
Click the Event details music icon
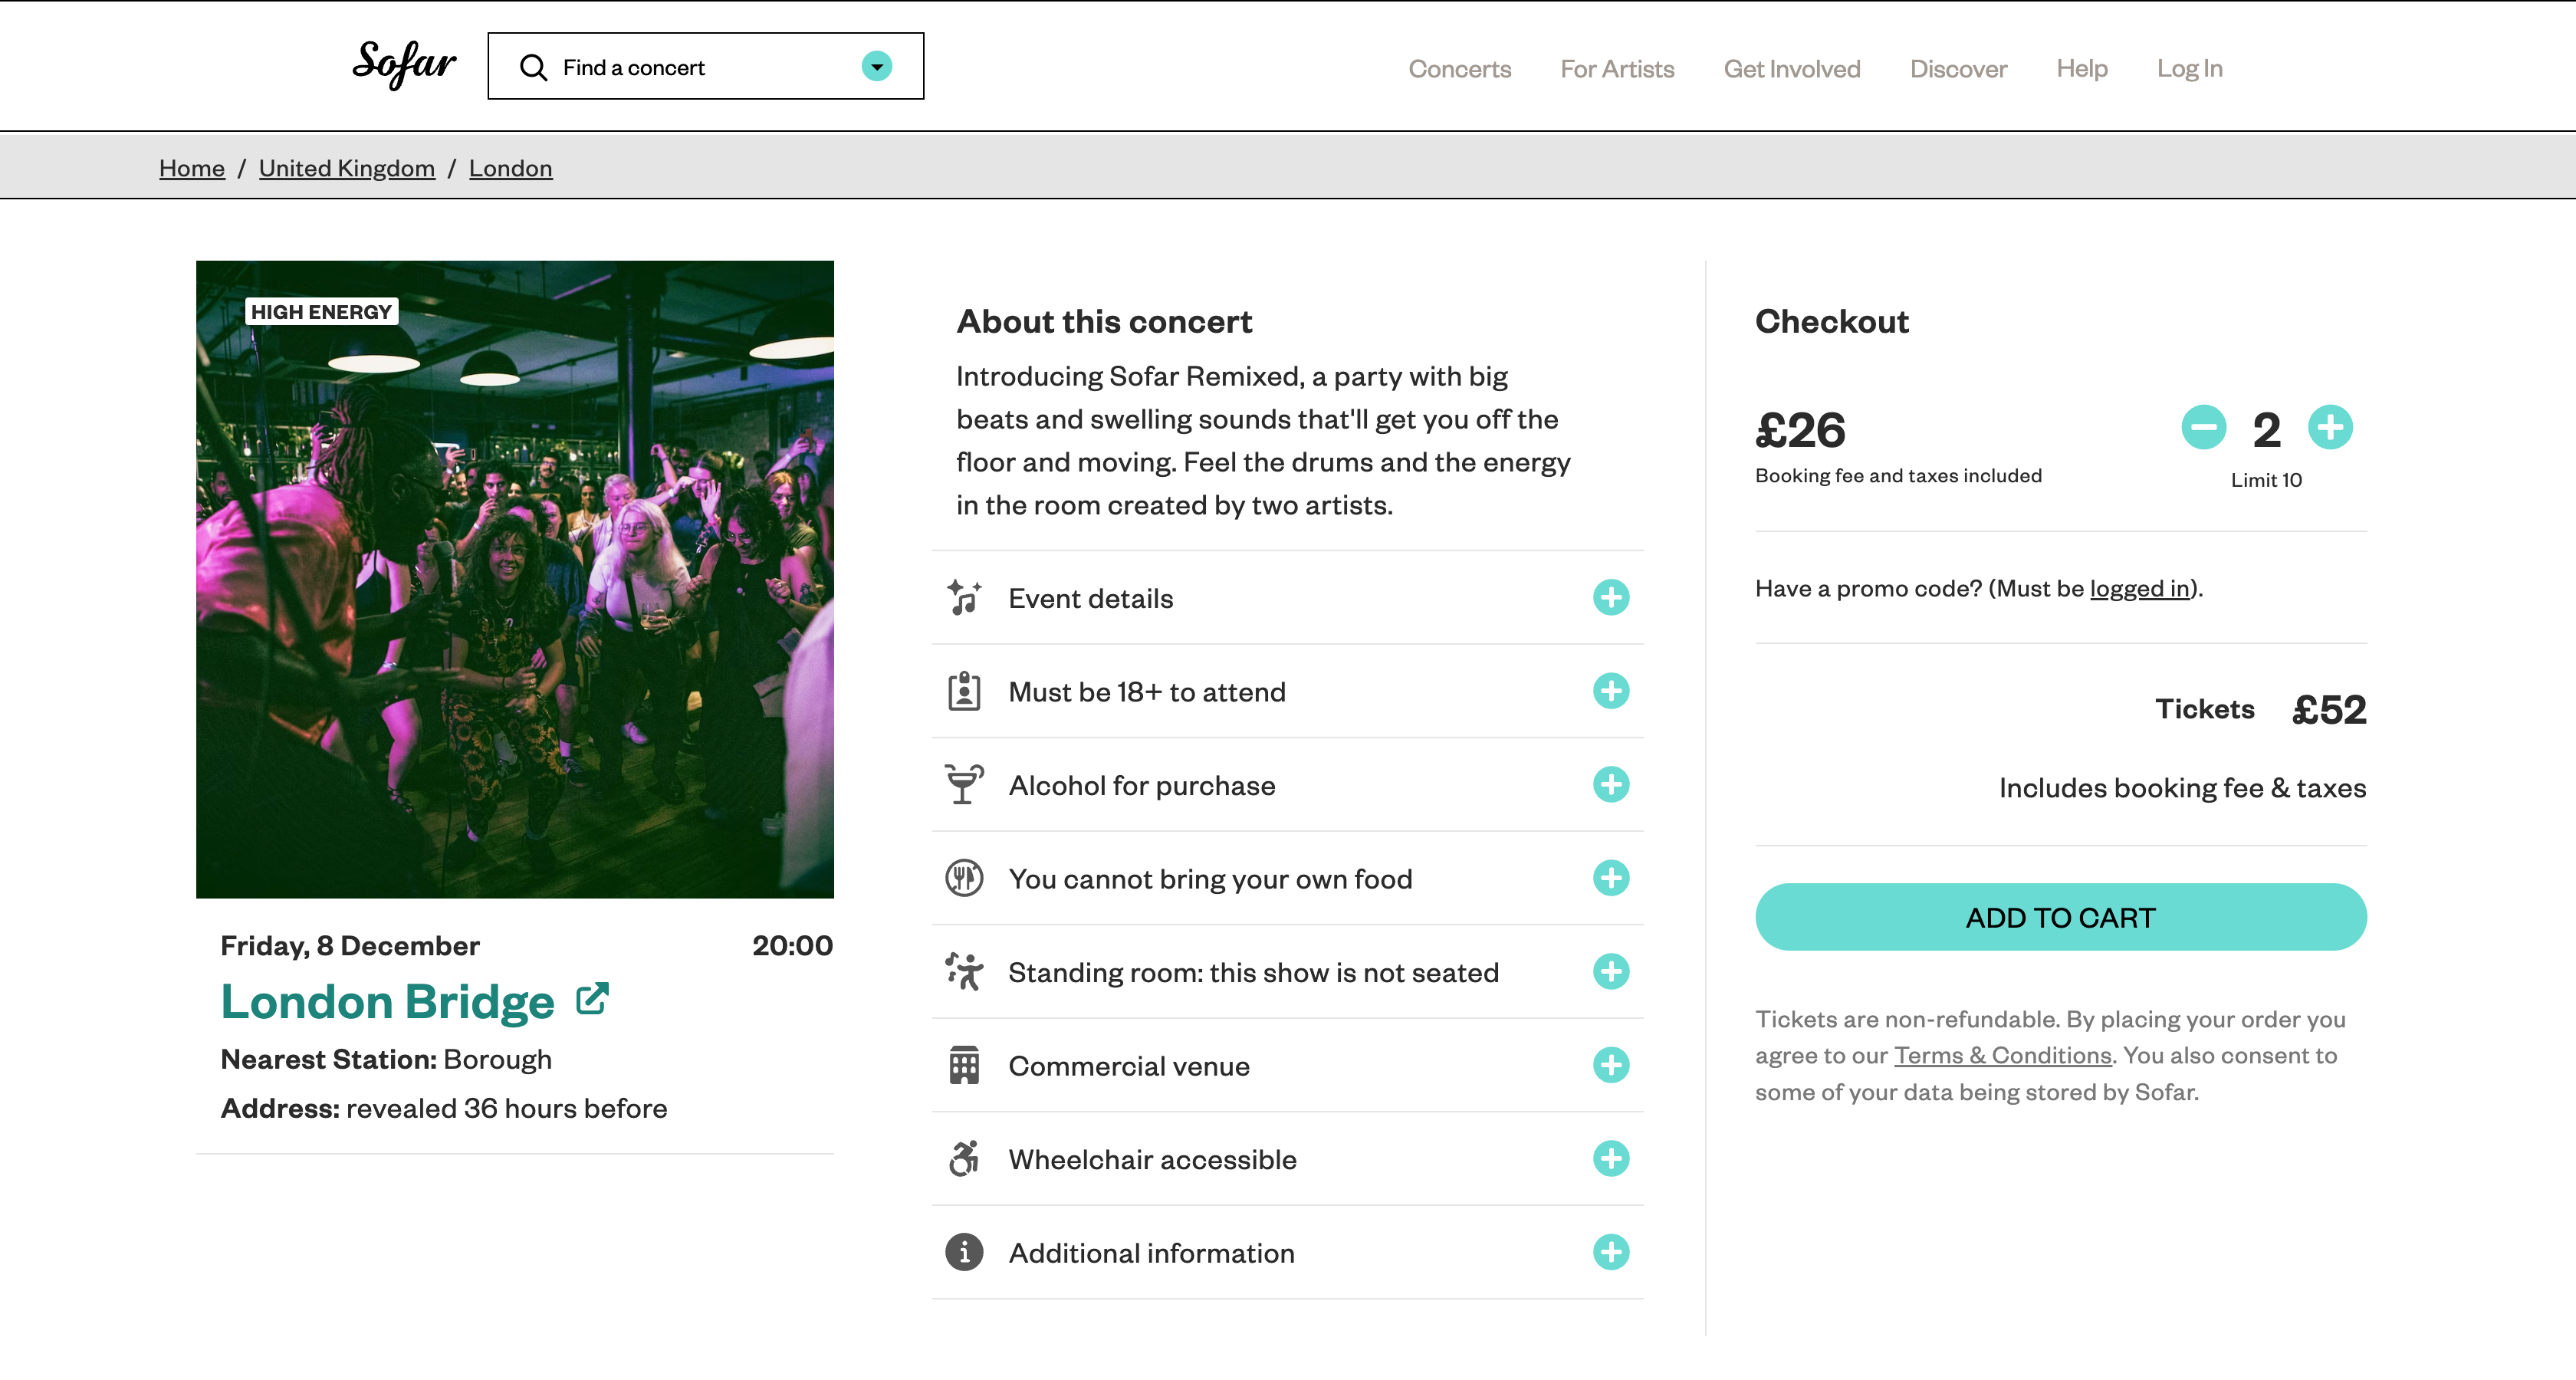tap(964, 598)
